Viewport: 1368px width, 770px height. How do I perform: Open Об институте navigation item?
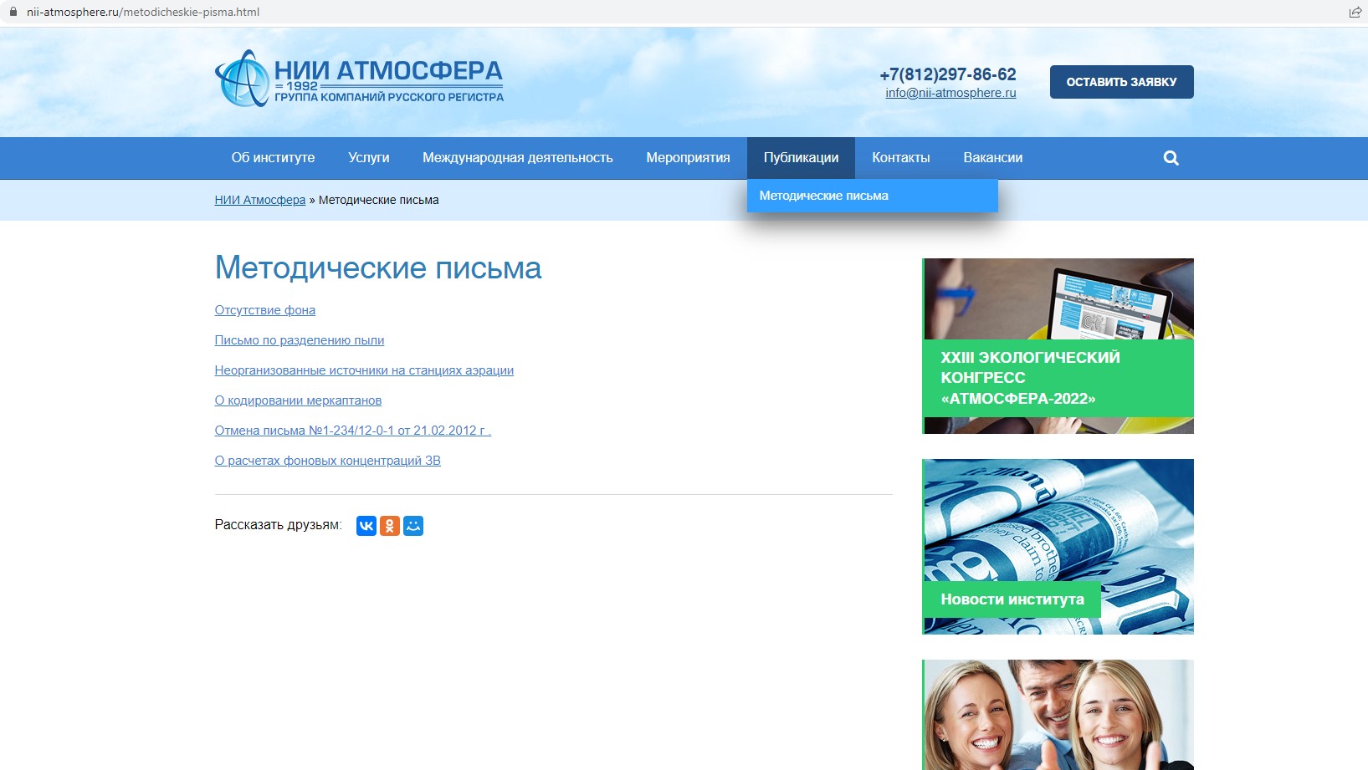point(273,158)
